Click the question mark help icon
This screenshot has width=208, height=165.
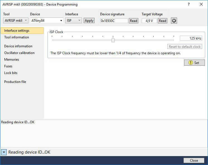[x=189, y=4]
